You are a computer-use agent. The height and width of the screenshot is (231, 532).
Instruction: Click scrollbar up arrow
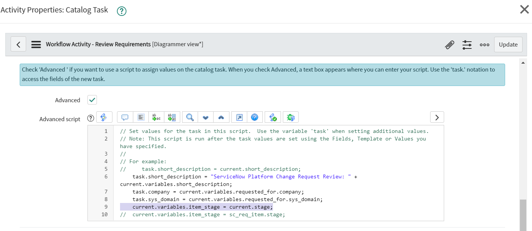tap(523, 62)
